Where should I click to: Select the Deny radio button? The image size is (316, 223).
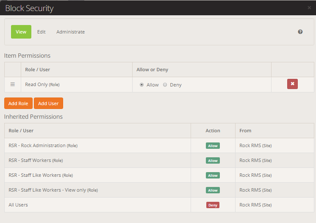click(x=165, y=85)
